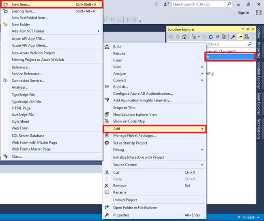Click the wrench Properties icon in the Solution Explorer toolbar
Viewport: 264px width, 221px height.
coord(233,37)
